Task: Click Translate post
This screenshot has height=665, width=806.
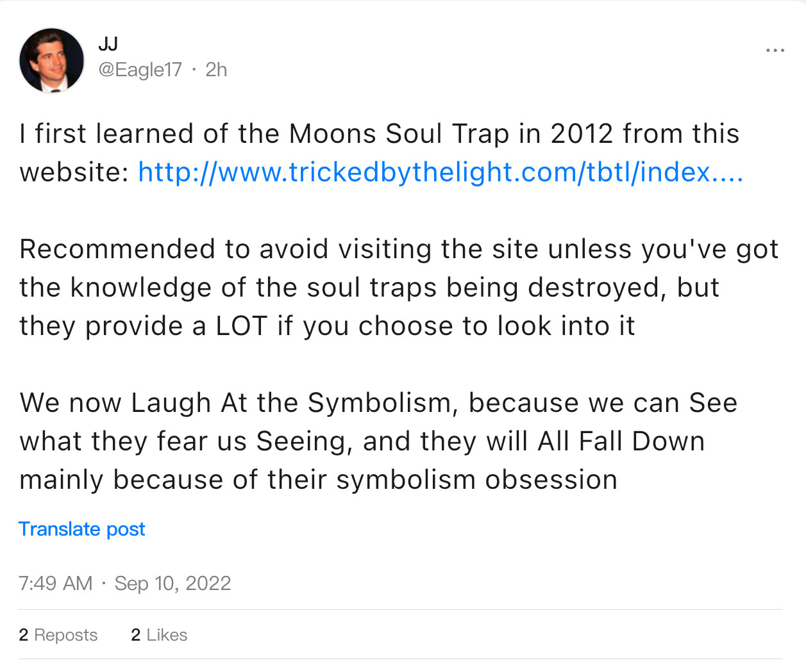Action: click(82, 529)
